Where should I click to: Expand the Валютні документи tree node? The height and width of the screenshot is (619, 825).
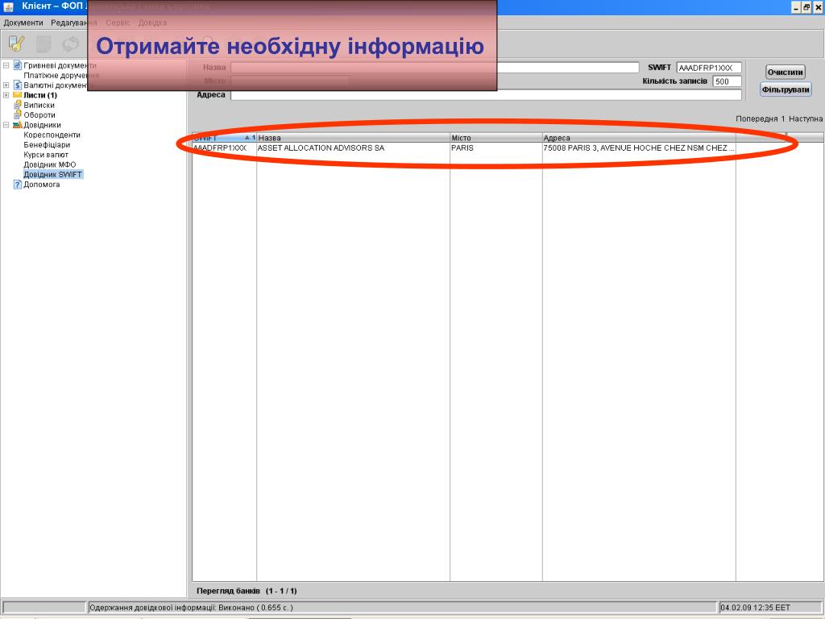pyautogui.click(x=6, y=85)
